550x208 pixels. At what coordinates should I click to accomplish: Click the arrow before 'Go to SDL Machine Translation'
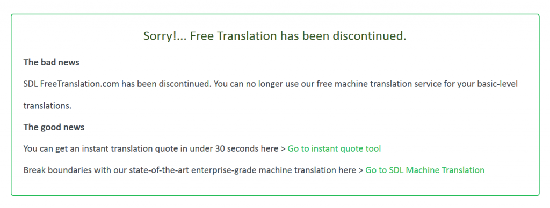pos(360,170)
